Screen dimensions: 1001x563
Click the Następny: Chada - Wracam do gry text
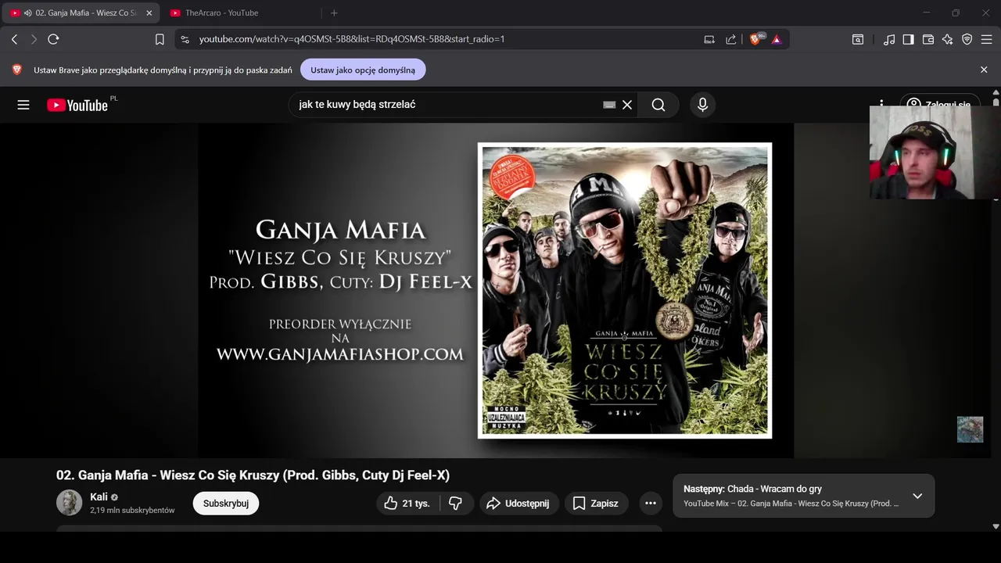752,489
